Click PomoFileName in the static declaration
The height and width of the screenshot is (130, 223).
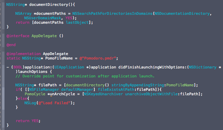pos(59,58)
